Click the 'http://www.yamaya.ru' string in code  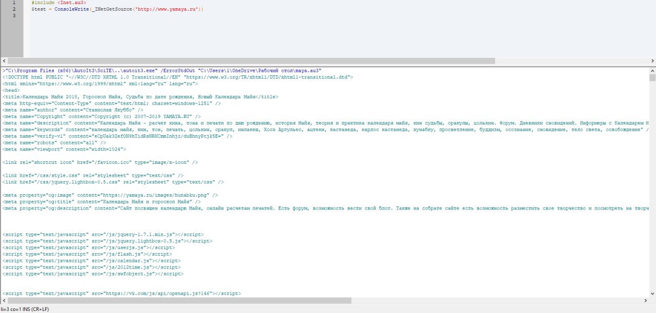pyautogui.click(x=167, y=10)
